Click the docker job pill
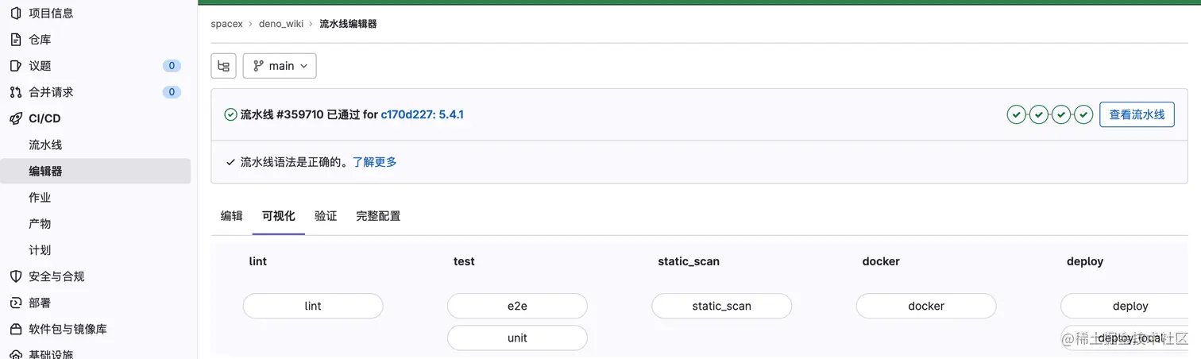 [x=926, y=306]
